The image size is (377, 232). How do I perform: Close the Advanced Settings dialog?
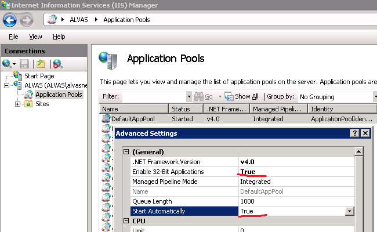tap(365, 133)
